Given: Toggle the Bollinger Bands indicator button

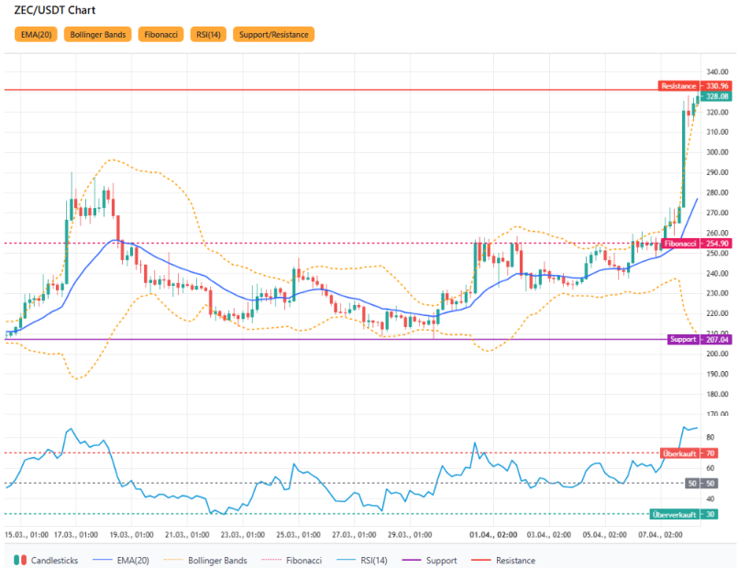Looking at the screenshot, I should click(98, 35).
